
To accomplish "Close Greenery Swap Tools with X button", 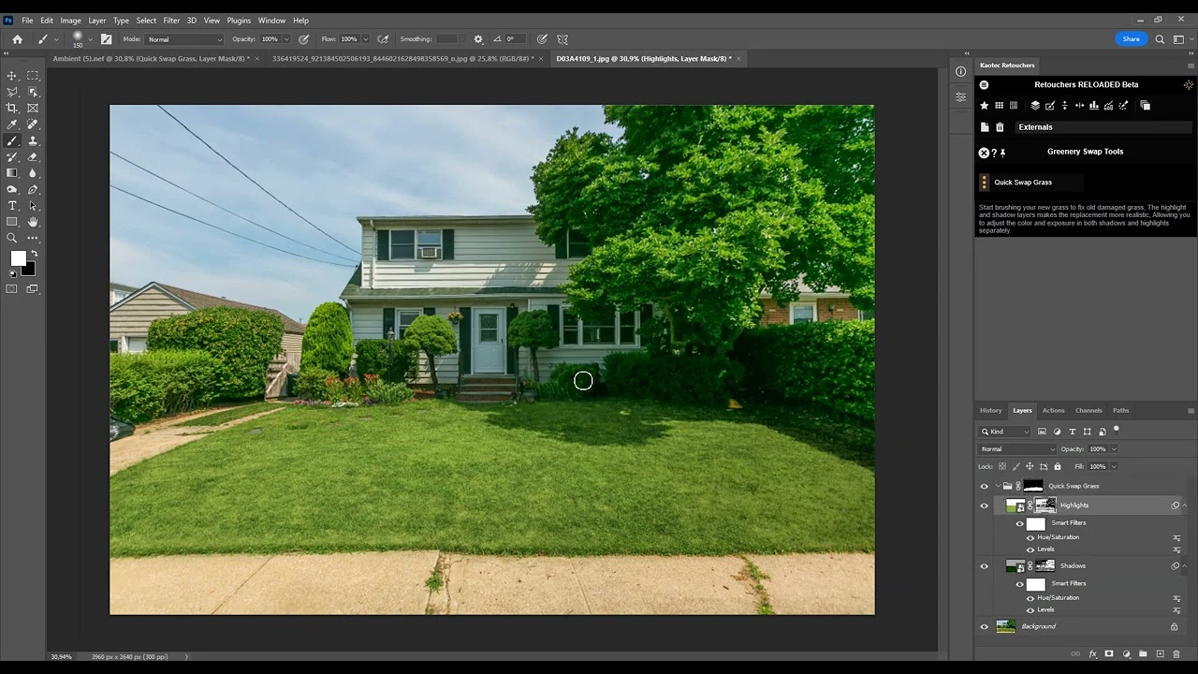I will click(984, 153).
